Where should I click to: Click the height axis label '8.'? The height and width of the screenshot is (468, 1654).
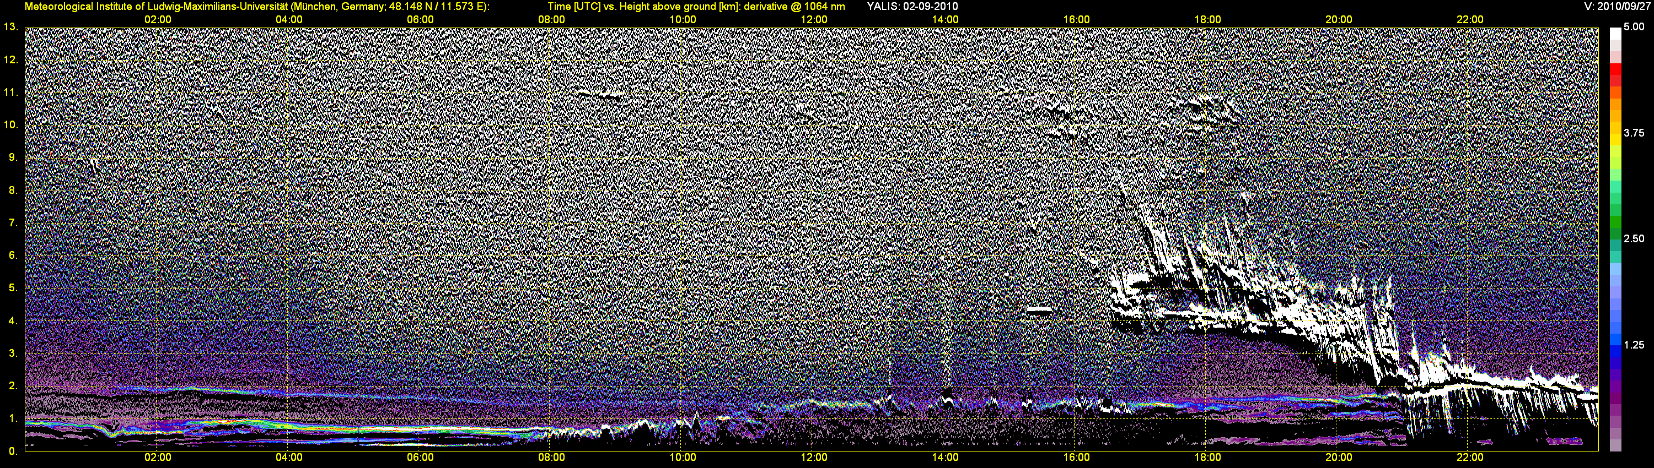click(13, 190)
